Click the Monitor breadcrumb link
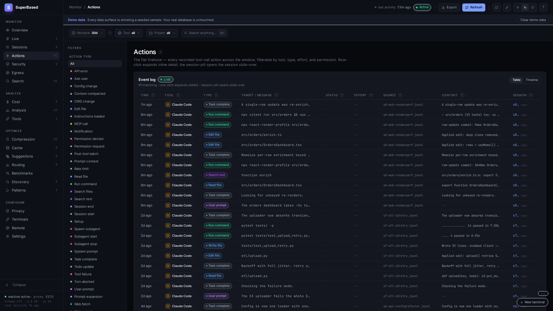Viewport: 553px width, 311px height. pyautogui.click(x=75, y=7)
